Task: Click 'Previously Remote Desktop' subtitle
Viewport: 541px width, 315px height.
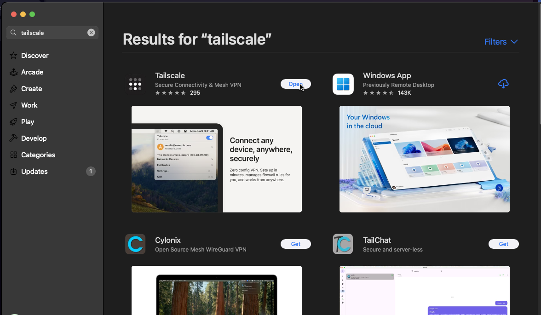Action: (398, 85)
